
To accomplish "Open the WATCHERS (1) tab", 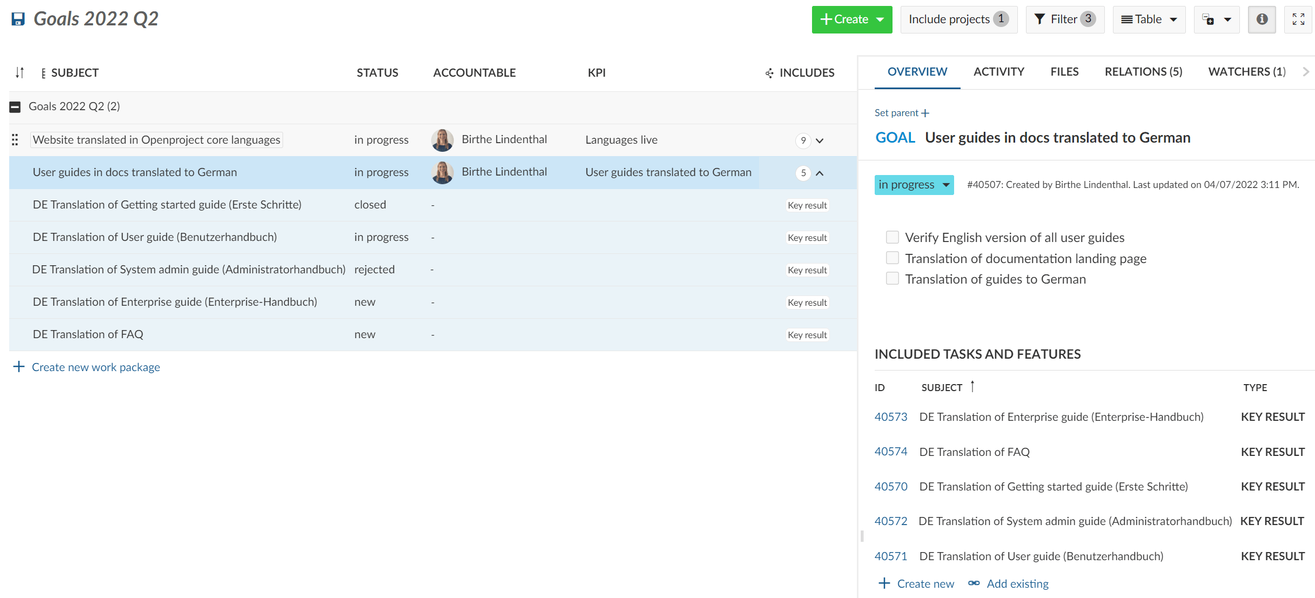I will coord(1247,72).
